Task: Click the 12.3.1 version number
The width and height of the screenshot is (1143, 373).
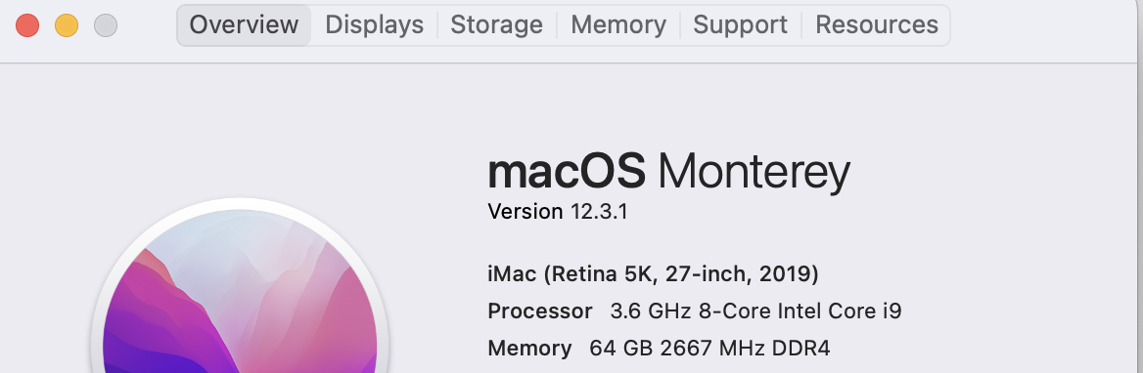Action: click(599, 212)
